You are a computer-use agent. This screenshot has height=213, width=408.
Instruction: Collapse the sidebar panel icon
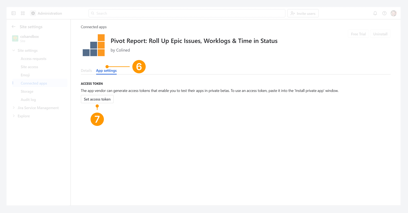(14, 13)
